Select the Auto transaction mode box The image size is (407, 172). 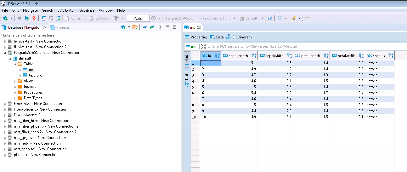pos(138,18)
